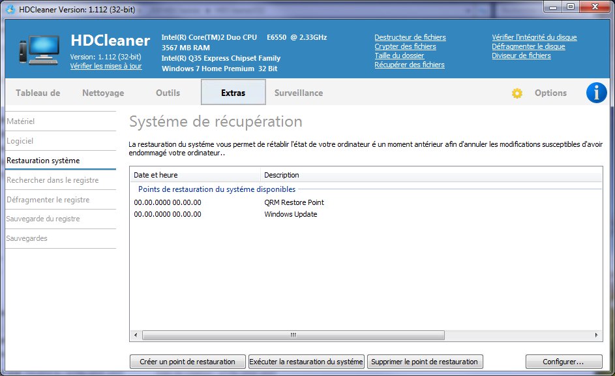Sort by the Description column header
This screenshot has height=376, width=615.
tap(432, 175)
